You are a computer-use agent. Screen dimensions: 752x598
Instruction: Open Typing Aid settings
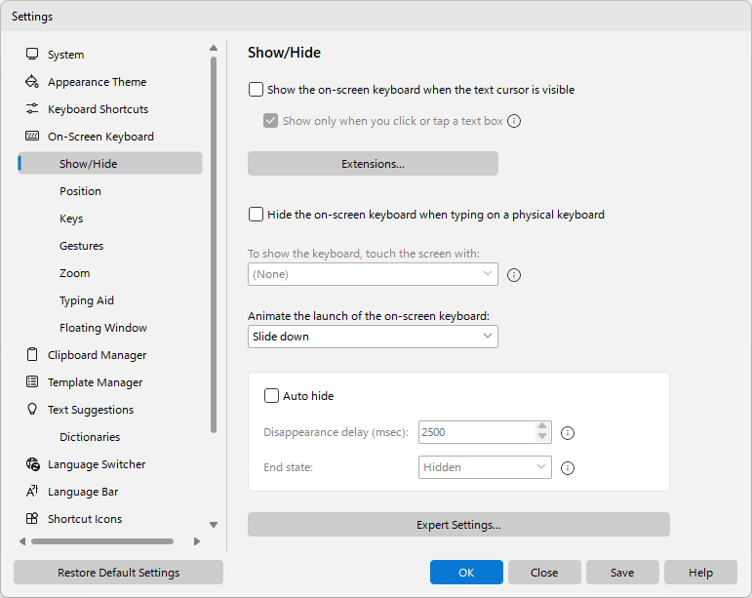pyautogui.click(x=87, y=300)
